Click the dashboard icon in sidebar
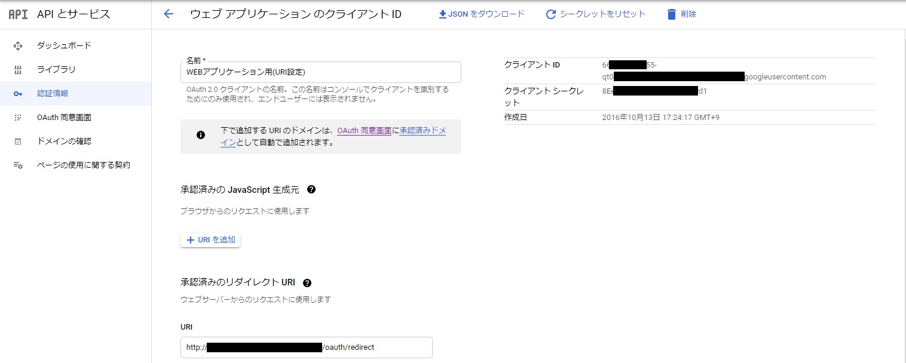Image resolution: width=906 pixels, height=363 pixels. click(18, 46)
